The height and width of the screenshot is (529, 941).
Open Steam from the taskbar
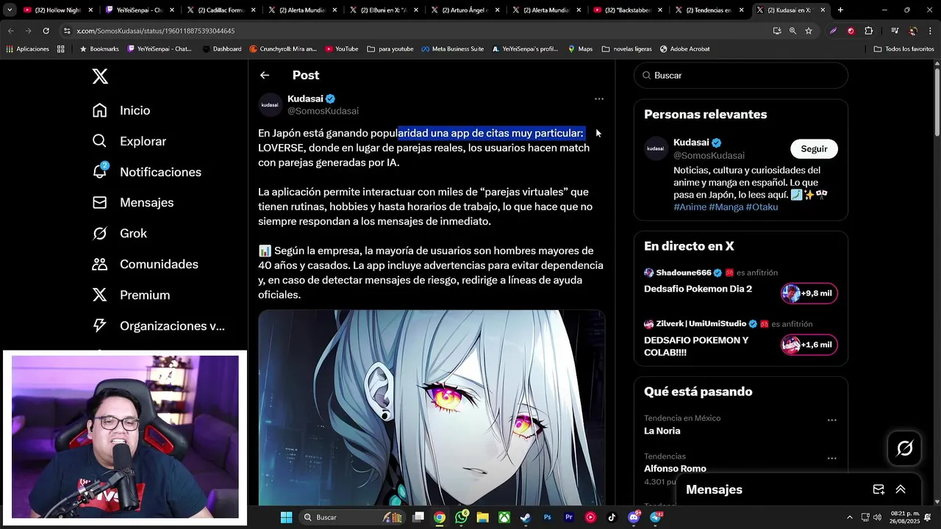[526, 517]
